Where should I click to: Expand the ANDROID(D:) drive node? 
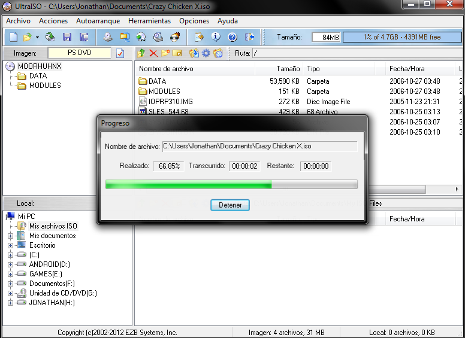click(x=10, y=264)
